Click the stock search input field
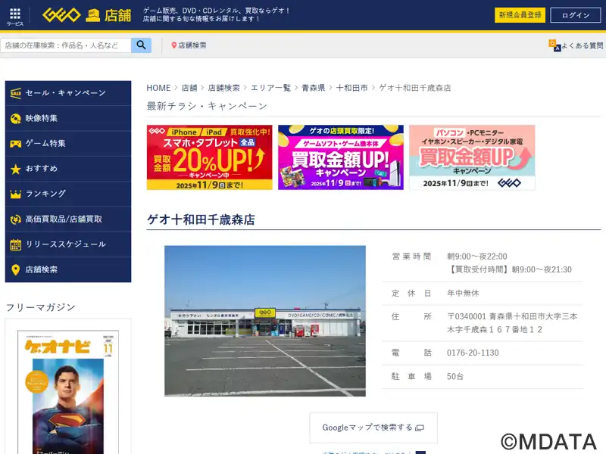 (x=66, y=45)
